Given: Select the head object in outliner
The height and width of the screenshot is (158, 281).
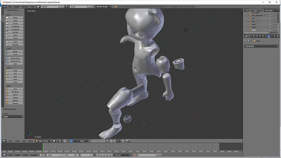Looking at the screenshot, I should [x=254, y=24].
